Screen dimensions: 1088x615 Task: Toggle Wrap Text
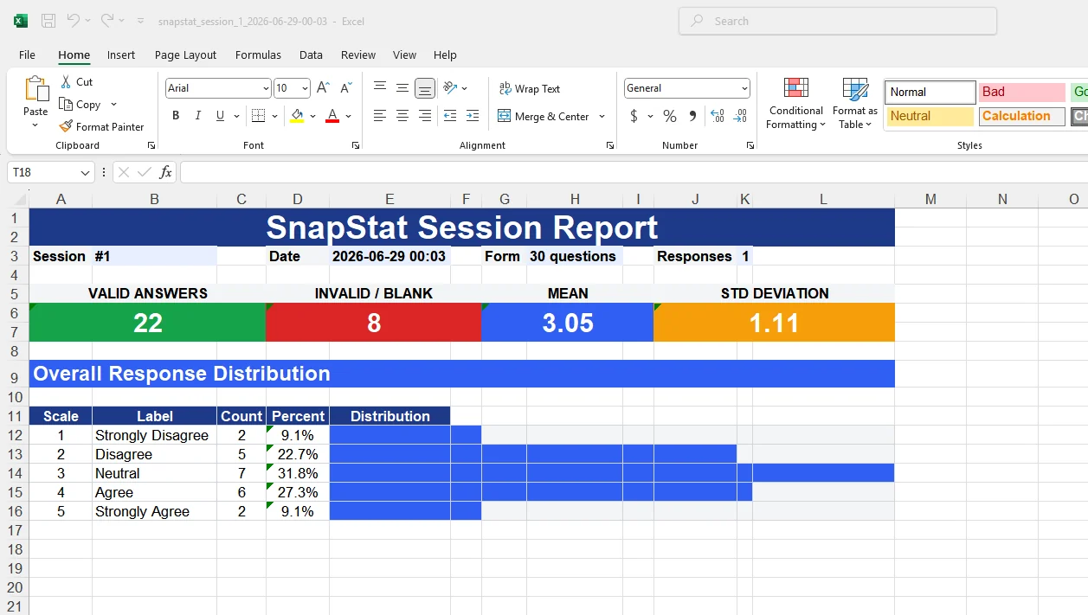click(530, 88)
